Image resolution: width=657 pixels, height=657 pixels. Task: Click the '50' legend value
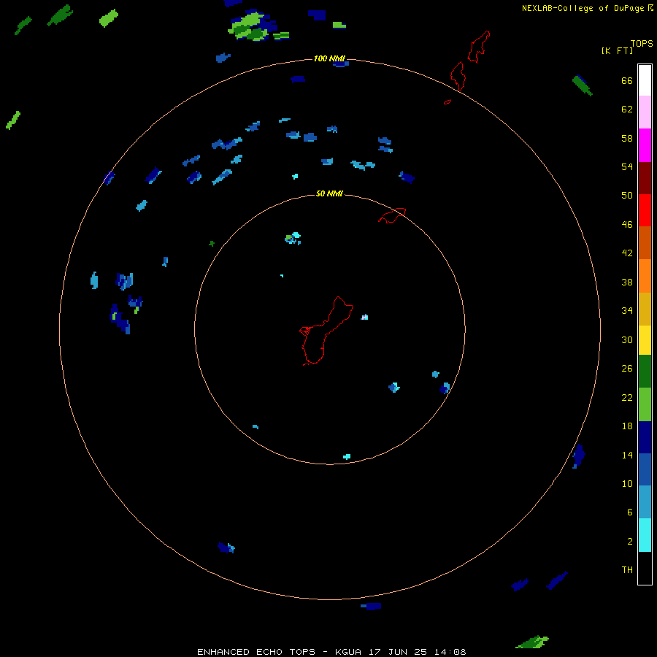click(627, 195)
